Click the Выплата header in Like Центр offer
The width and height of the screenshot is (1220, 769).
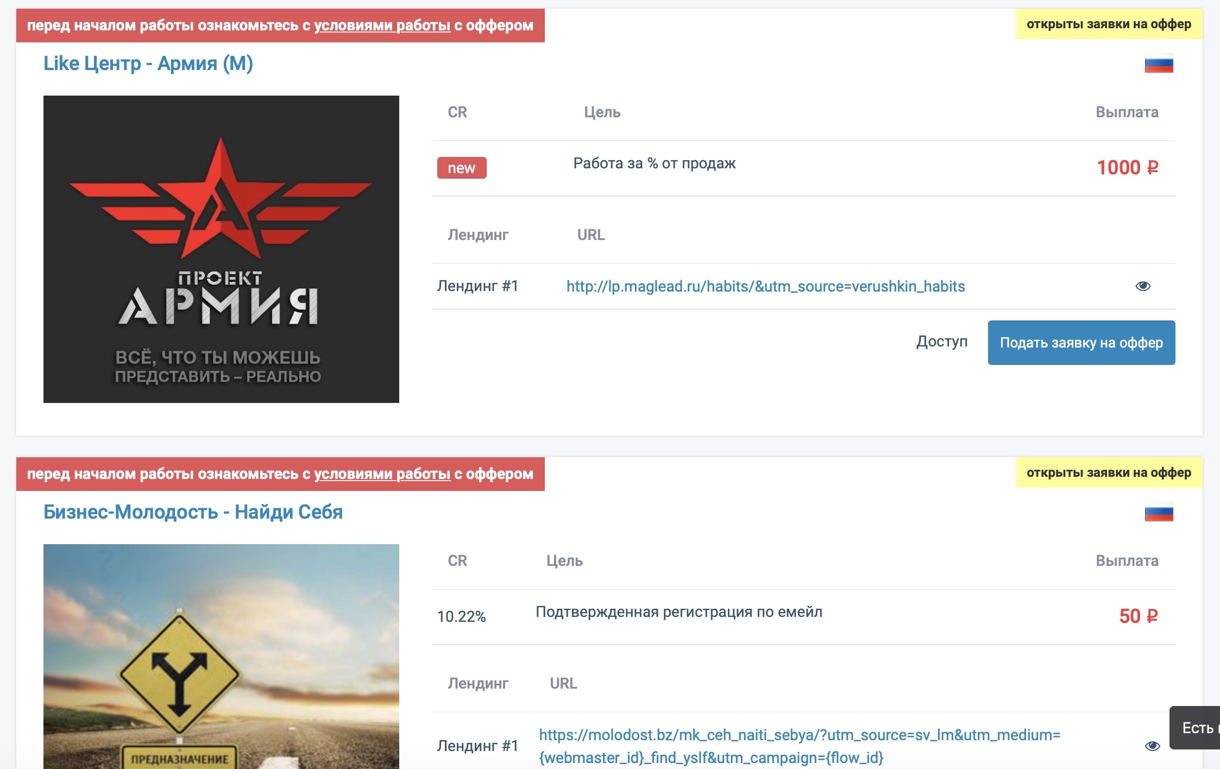coord(1127,112)
